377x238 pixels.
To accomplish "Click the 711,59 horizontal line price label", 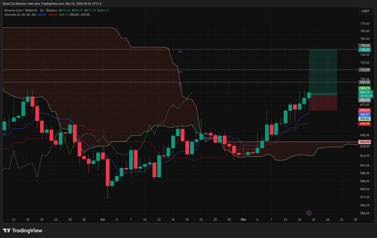I will pyautogui.click(x=365, y=70).
